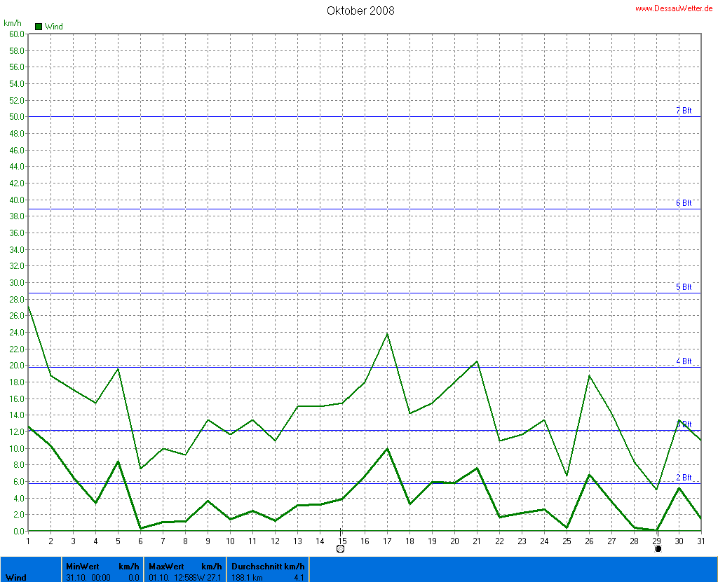Click the 4 Bft line label
Image resolution: width=718 pixels, height=582 pixels.
(684, 361)
